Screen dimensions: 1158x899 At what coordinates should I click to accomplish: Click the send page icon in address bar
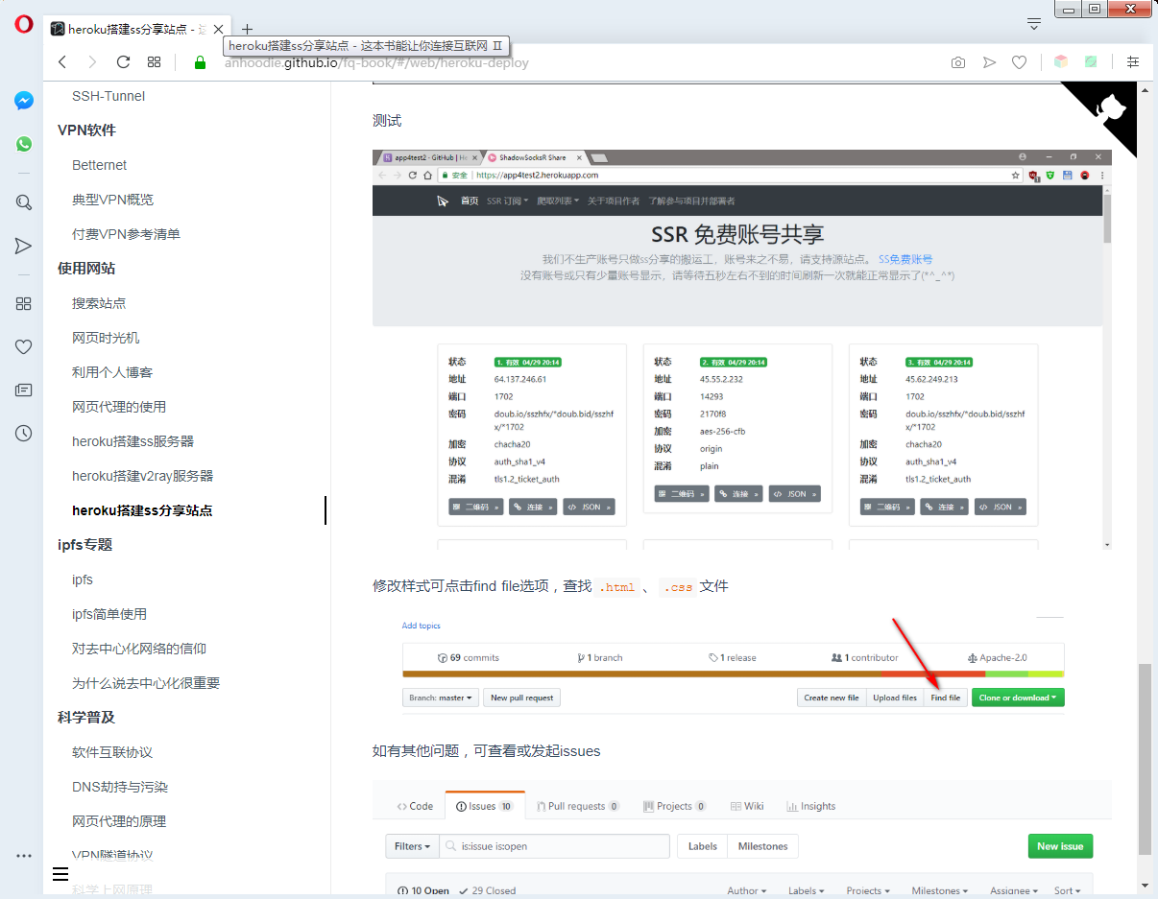tap(989, 62)
